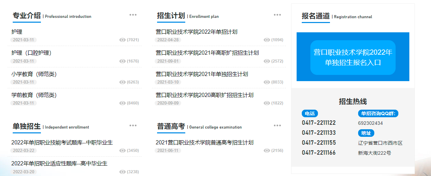Image resolution: width=431 pixels, height=176 pixels.
Task: Click date badge 2022-04-28
Action: point(168,40)
